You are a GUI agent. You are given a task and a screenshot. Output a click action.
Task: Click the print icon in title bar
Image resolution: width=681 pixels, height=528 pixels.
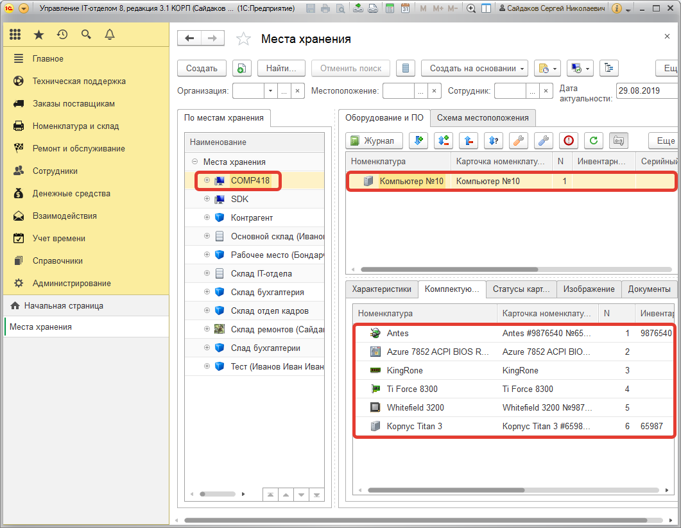point(325,8)
